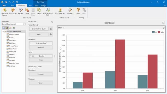
Task: Collapse the Extract Data Source 1 tree node
Action: 3,32
